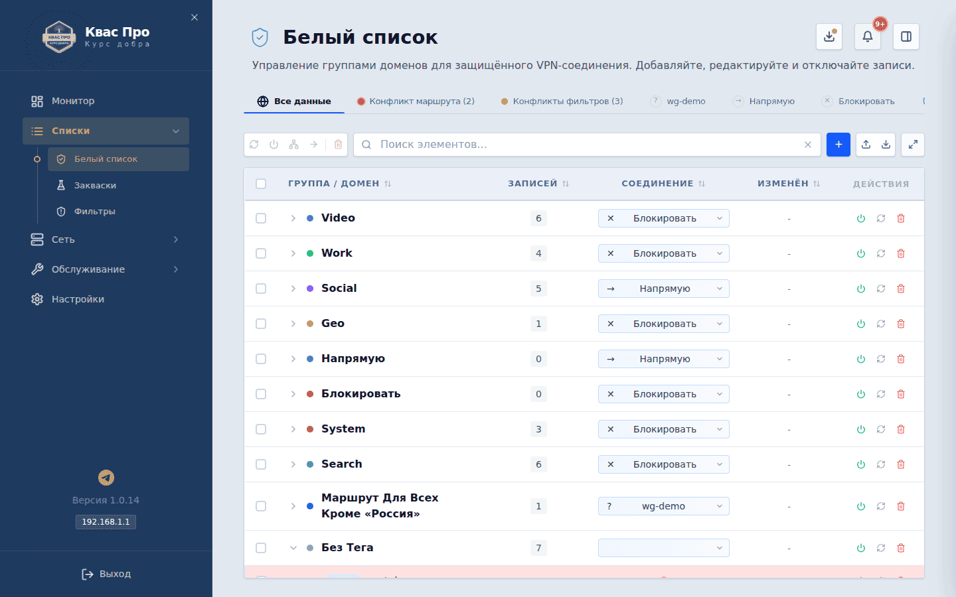Open Монитор page
Viewport: 956px width, 597px height.
pos(106,101)
